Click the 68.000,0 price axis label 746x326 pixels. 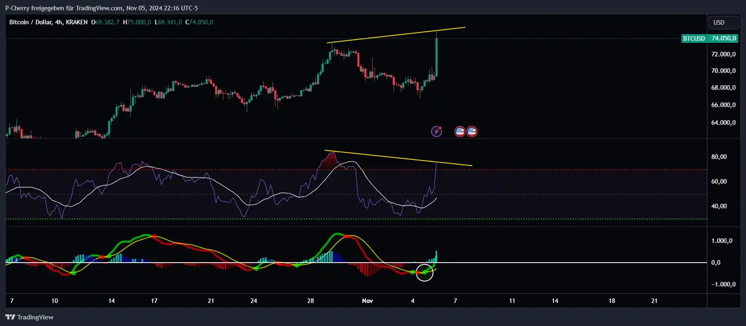pyautogui.click(x=723, y=88)
